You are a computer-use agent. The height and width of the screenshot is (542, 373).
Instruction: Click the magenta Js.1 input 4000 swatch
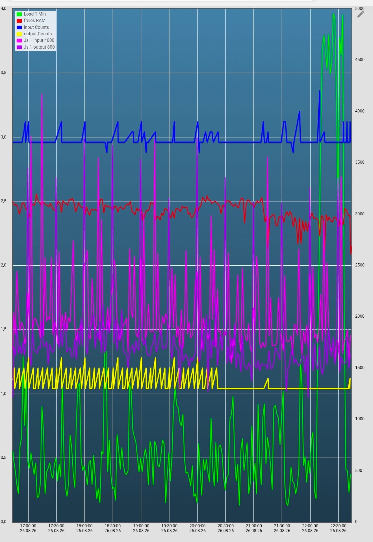[x=19, y=40]
